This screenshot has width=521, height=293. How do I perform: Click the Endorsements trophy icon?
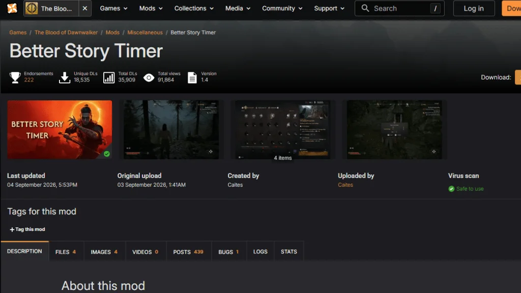tap(15, 77)
